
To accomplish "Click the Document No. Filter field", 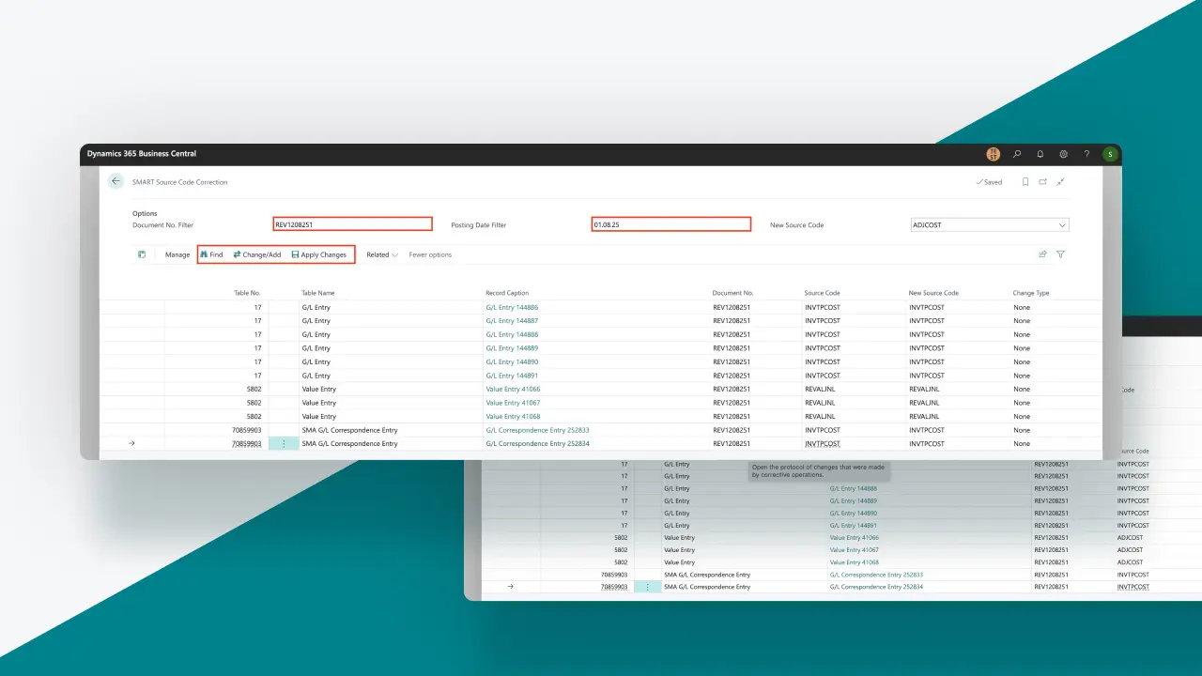I will 352,224.
